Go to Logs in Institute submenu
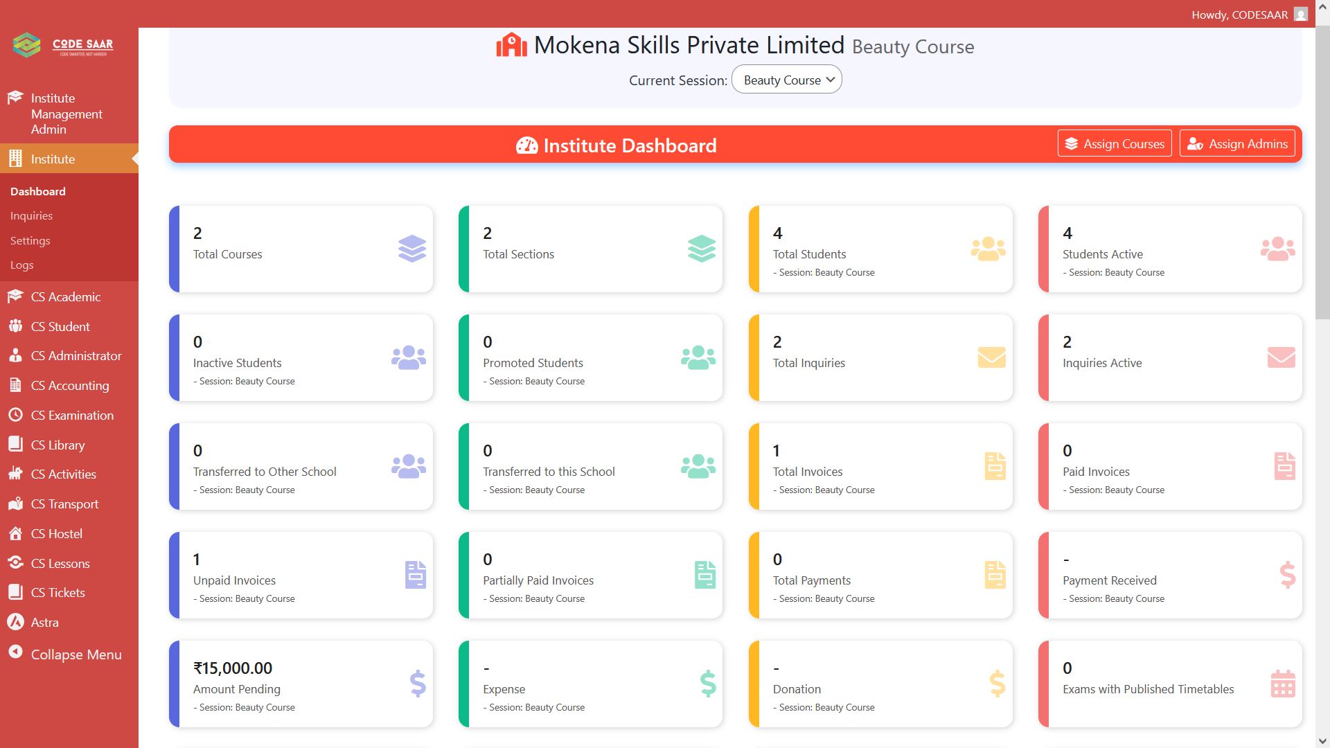The height and width of the screenshot is (748, 1330). coord(21,265)
